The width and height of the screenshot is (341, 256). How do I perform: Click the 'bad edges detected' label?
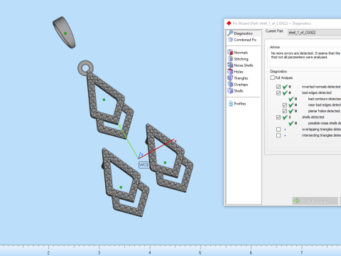[x=317, y=92]
